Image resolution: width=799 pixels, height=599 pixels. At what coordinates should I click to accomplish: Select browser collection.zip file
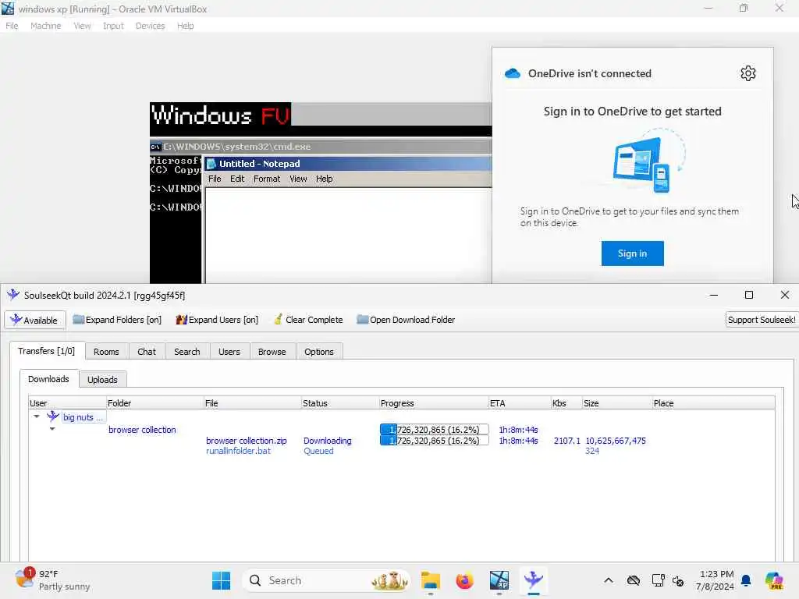pyautogui.click(x=246, y=441)
